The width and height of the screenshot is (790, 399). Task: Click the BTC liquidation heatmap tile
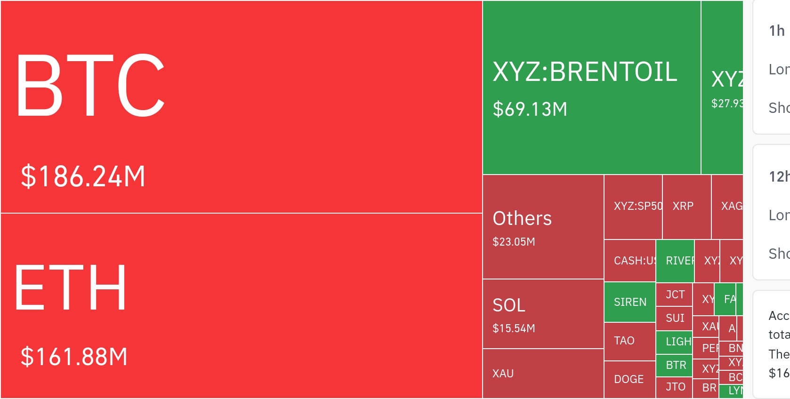tap(241, 107)
